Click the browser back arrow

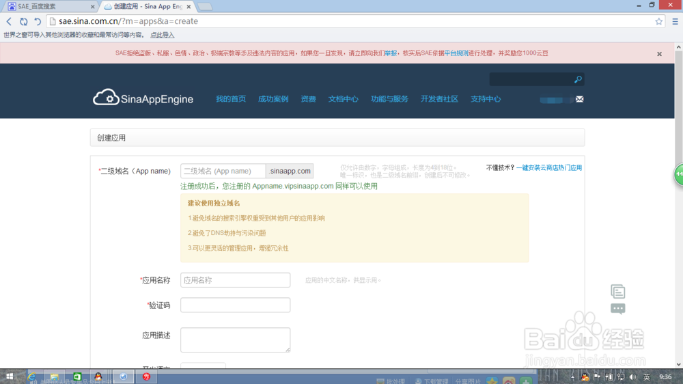9,21
